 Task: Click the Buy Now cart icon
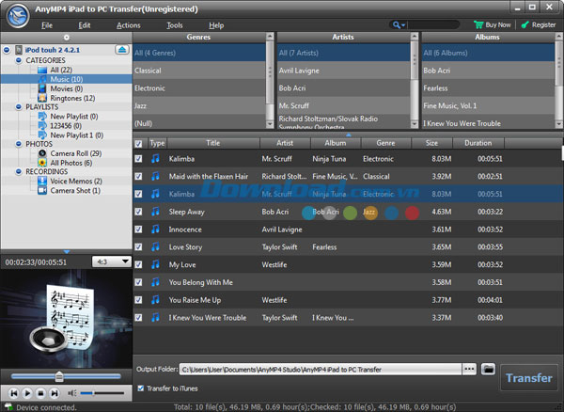pos(478,24)
